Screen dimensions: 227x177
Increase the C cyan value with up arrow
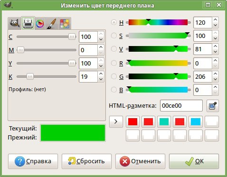tap(101, 34)
